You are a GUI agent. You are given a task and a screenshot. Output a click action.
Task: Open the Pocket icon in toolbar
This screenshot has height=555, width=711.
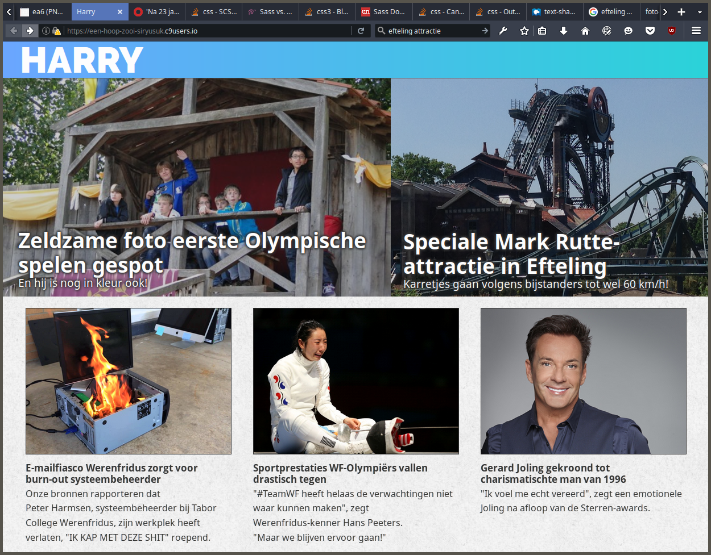650,31
